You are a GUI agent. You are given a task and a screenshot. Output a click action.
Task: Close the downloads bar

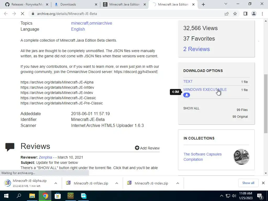[x=263, y=183]
